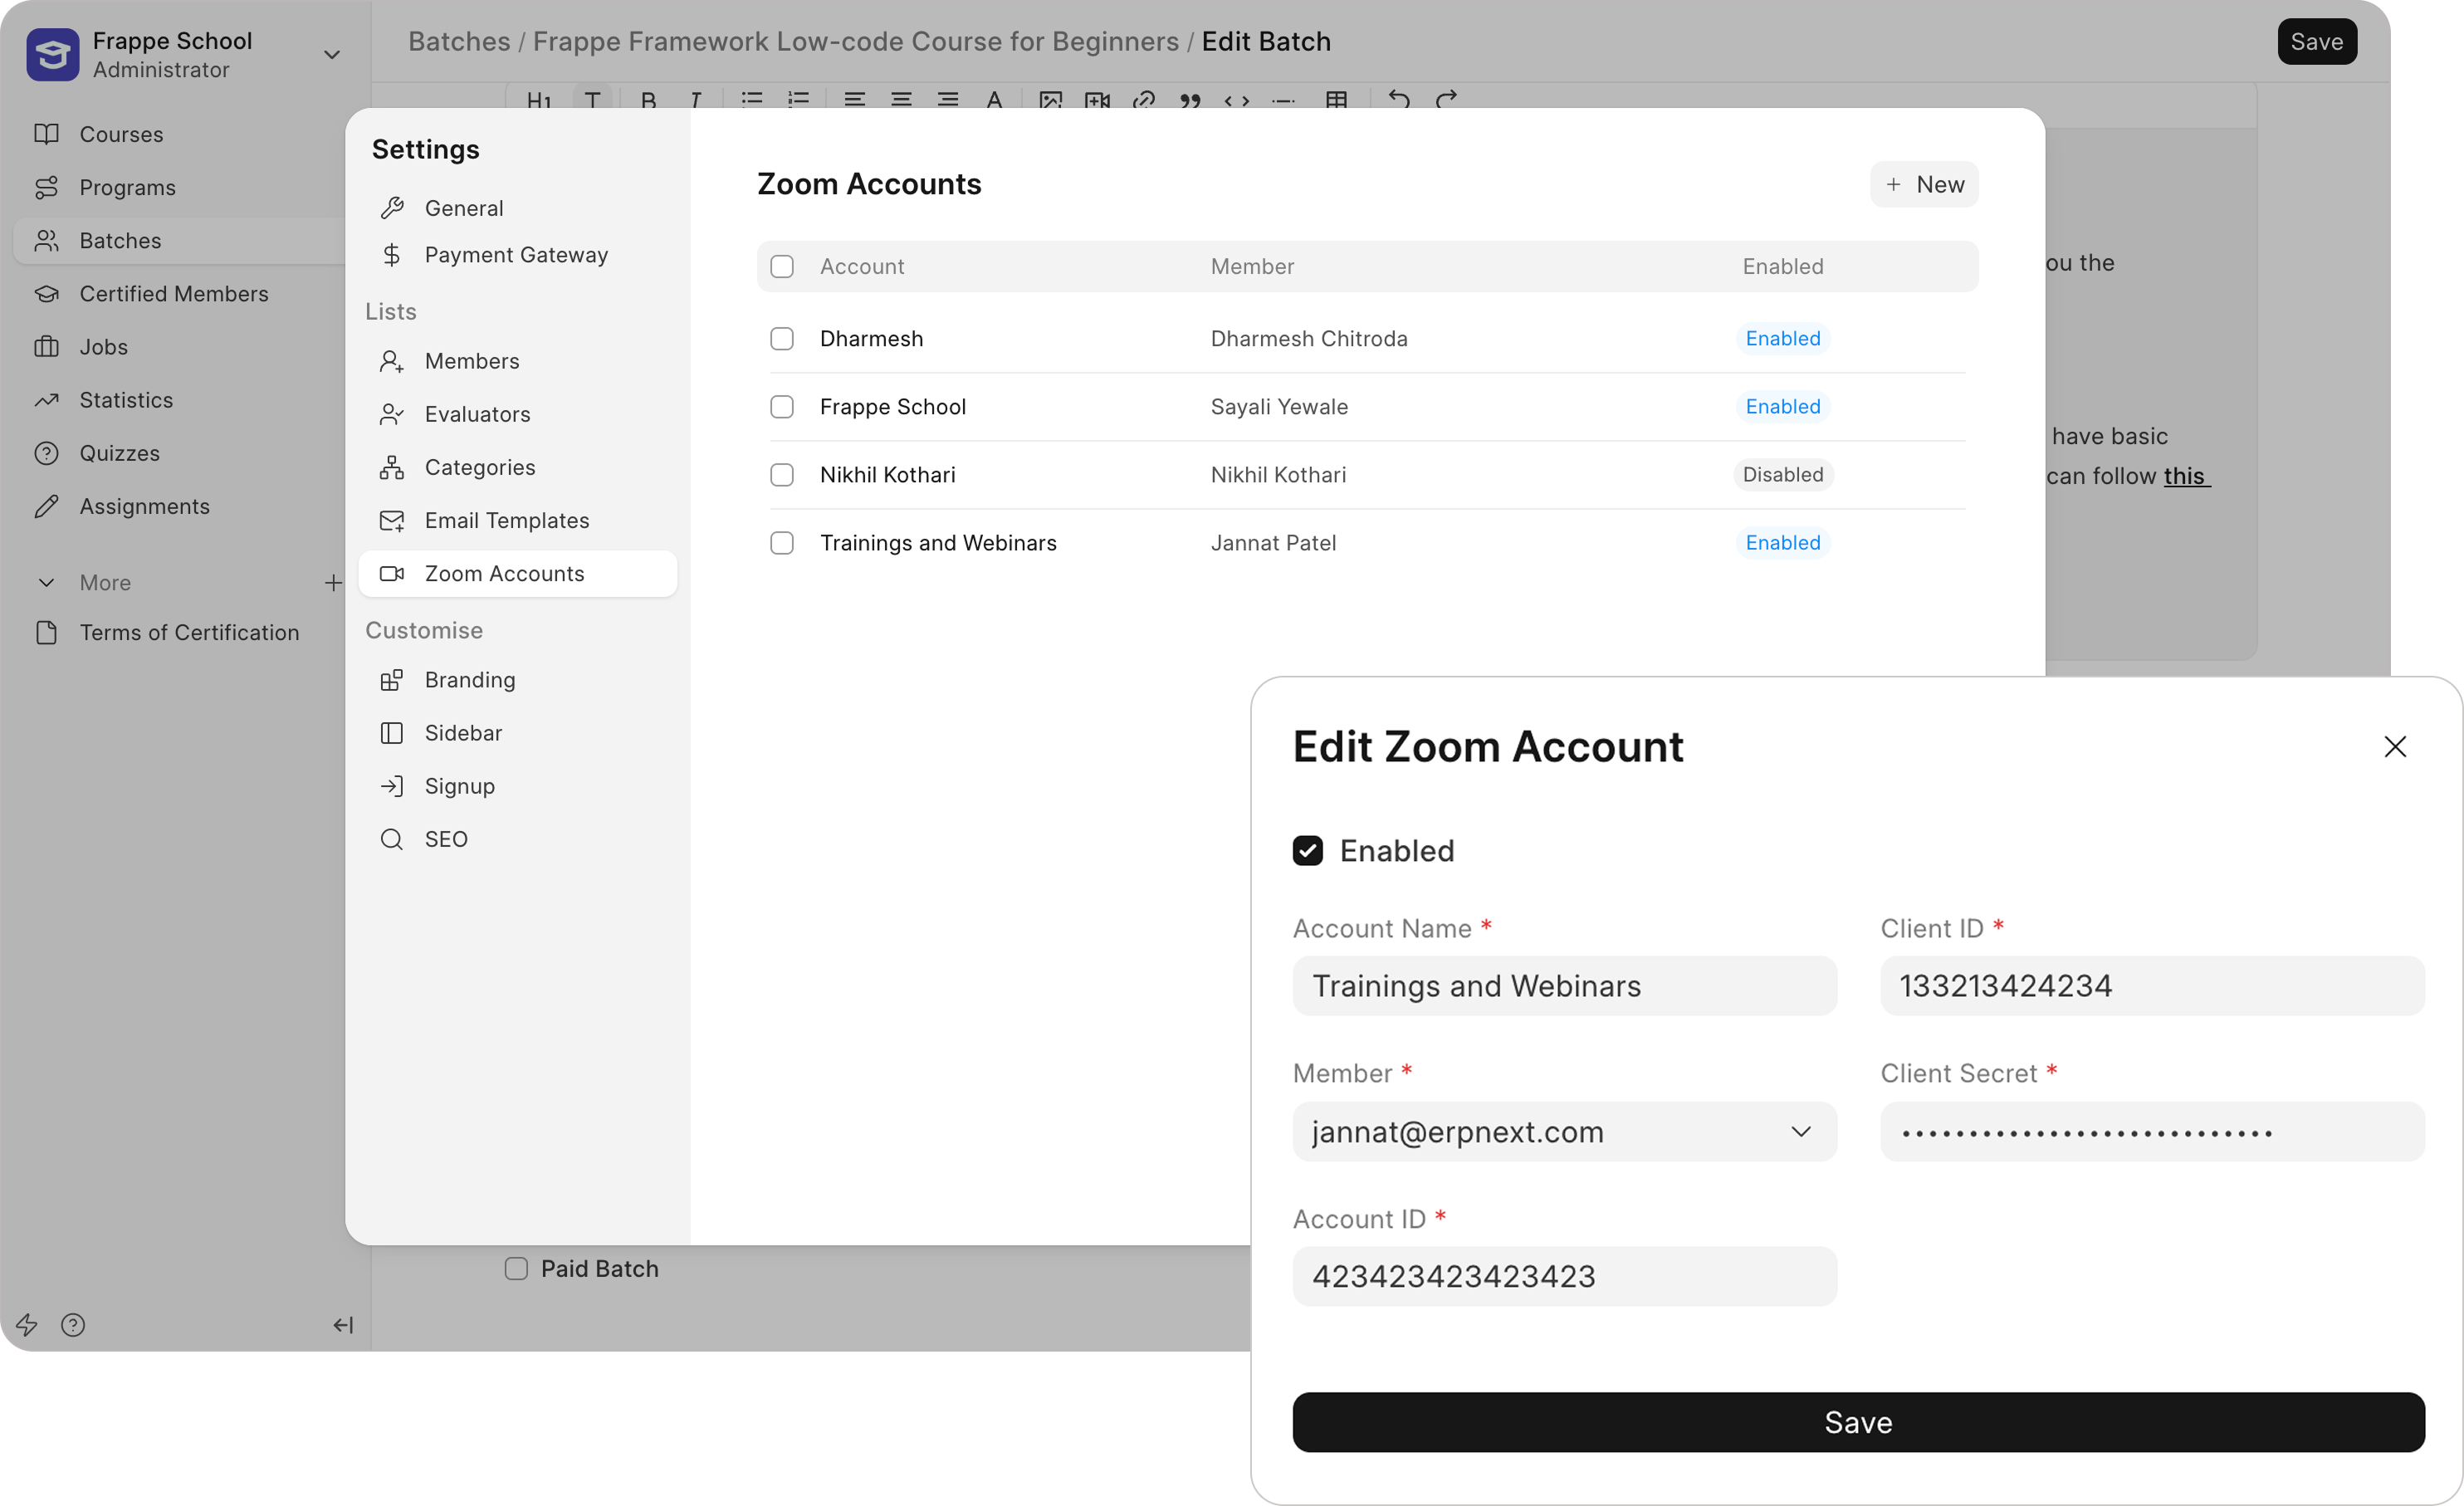Click the Enabled badge in Dharmesh row
Image resolution: width=2464 pixels, height=1506 pixels.
pyautogui.click(x=1782, y=338)
